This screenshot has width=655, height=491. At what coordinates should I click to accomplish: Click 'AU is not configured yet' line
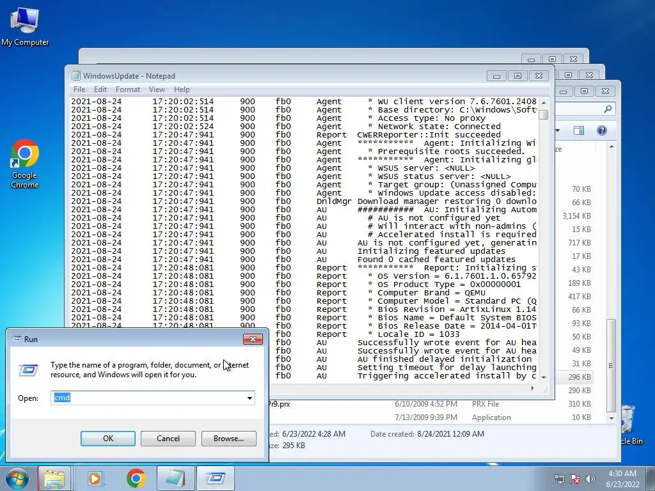434,218
